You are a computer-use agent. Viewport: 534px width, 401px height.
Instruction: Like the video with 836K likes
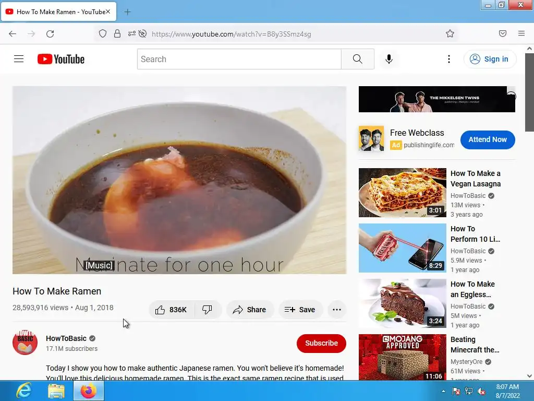click(x=171, y=310)
